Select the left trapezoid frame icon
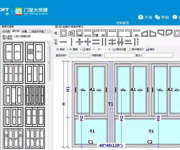180x150 pixels. pyautogui.click(x=144, y=33)
